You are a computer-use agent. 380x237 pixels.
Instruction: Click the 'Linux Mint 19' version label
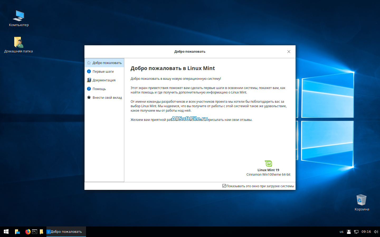click(268, 170)
